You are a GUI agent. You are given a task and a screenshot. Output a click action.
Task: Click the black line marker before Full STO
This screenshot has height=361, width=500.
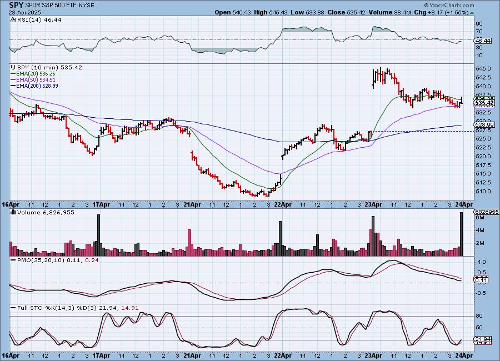click(13, 308)
